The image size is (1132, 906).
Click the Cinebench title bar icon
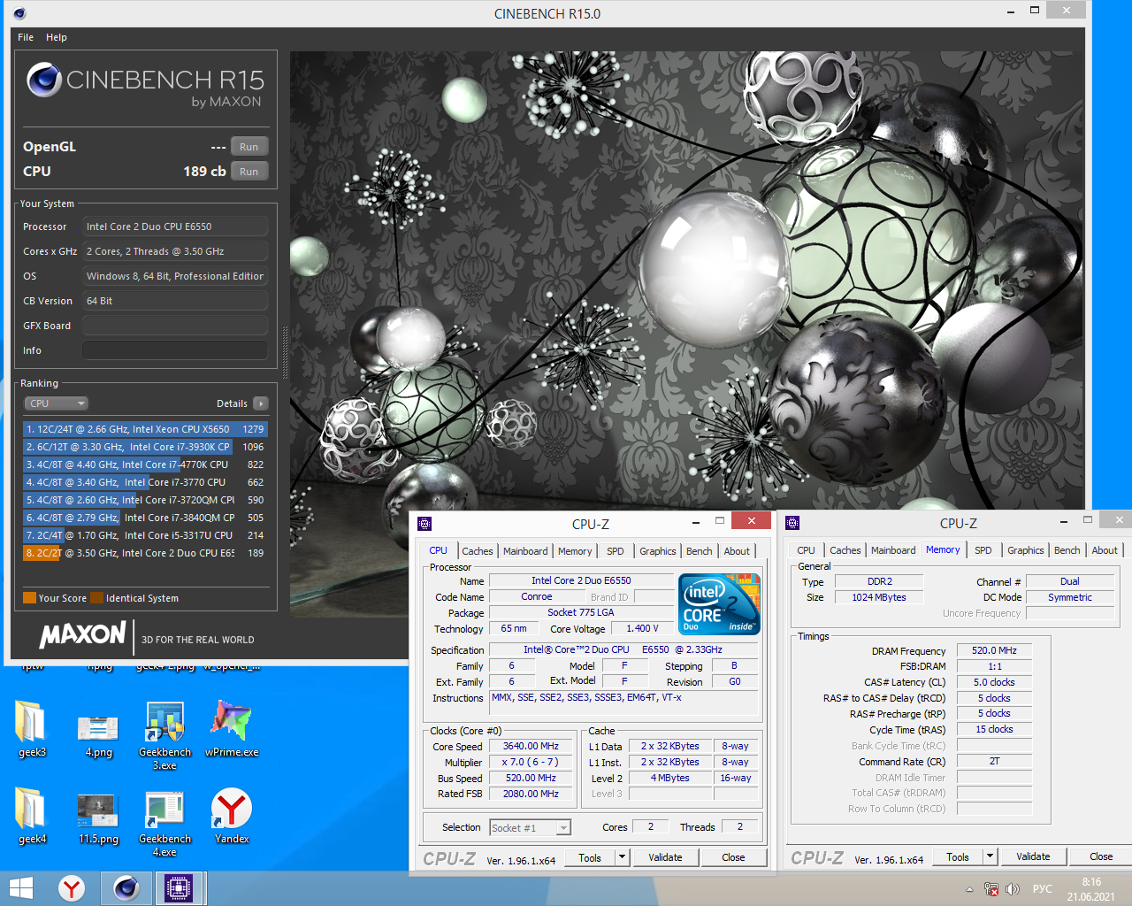19,13
